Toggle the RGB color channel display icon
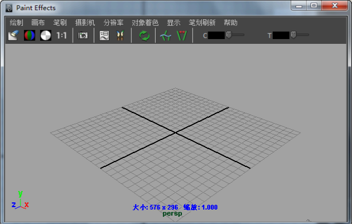This screenshot has width=352, height=224. pyautogui.click(x=29, y=35)
